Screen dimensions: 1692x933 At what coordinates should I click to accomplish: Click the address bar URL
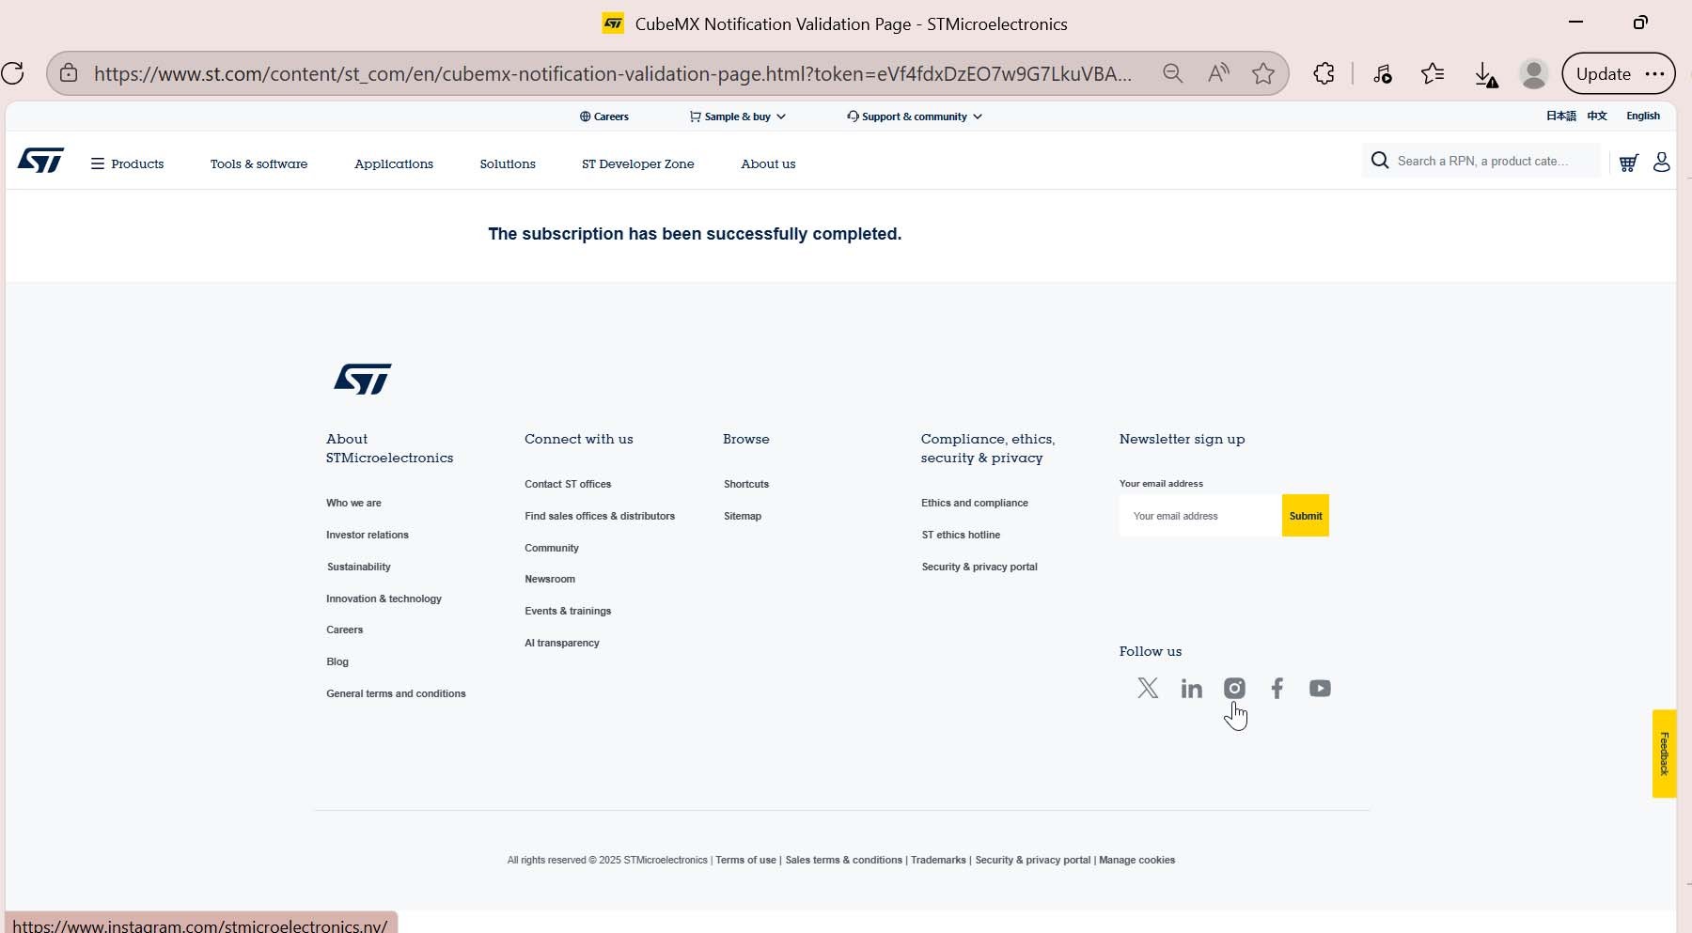click(613, 73)
